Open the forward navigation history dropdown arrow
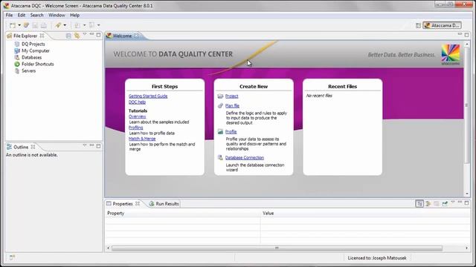Screen dimensions: 476x267 point(99,25)
